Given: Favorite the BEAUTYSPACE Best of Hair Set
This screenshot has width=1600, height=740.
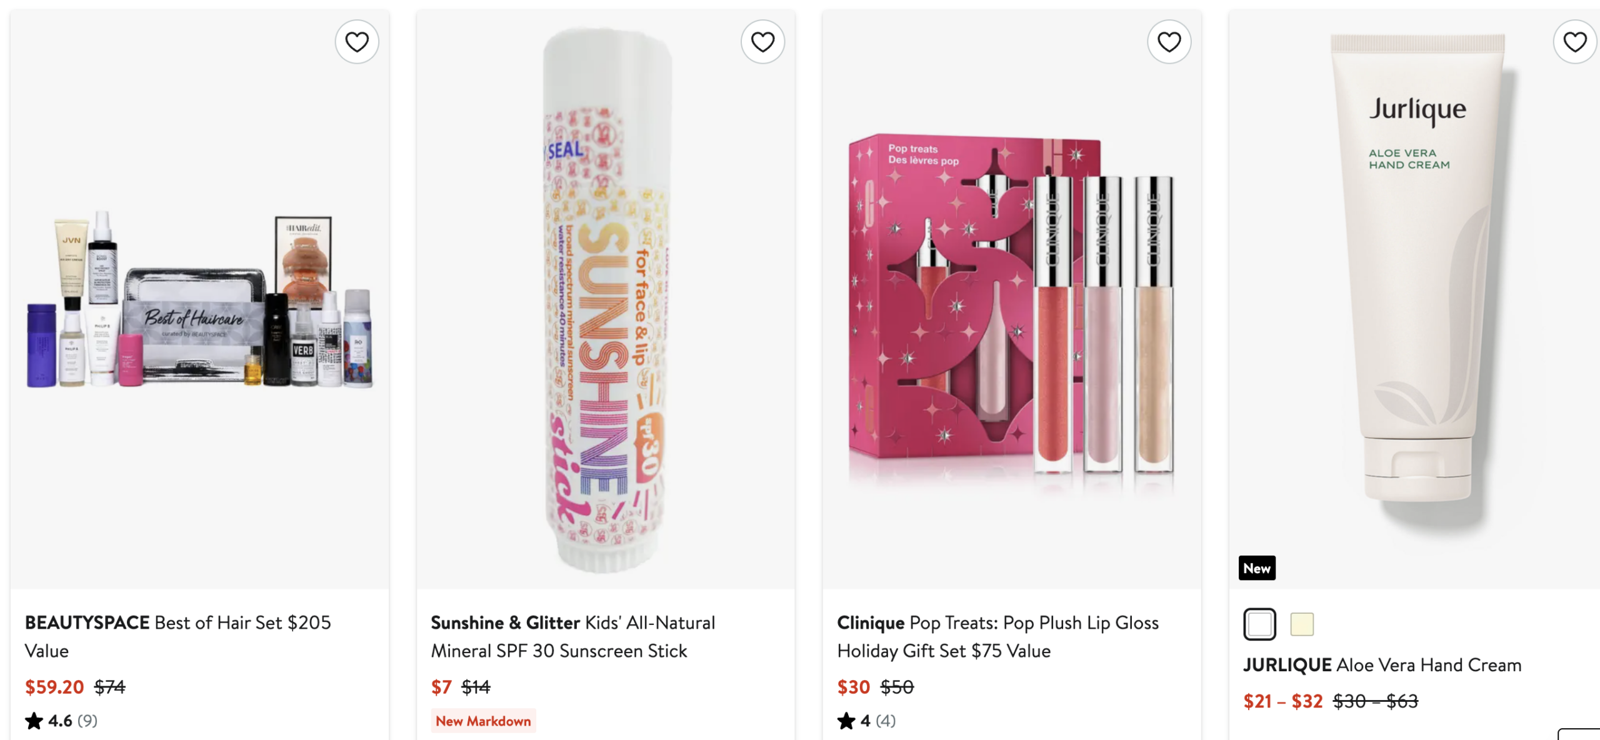Looking at the screenshot, I should pyautogui.click(x=357, y=42).
